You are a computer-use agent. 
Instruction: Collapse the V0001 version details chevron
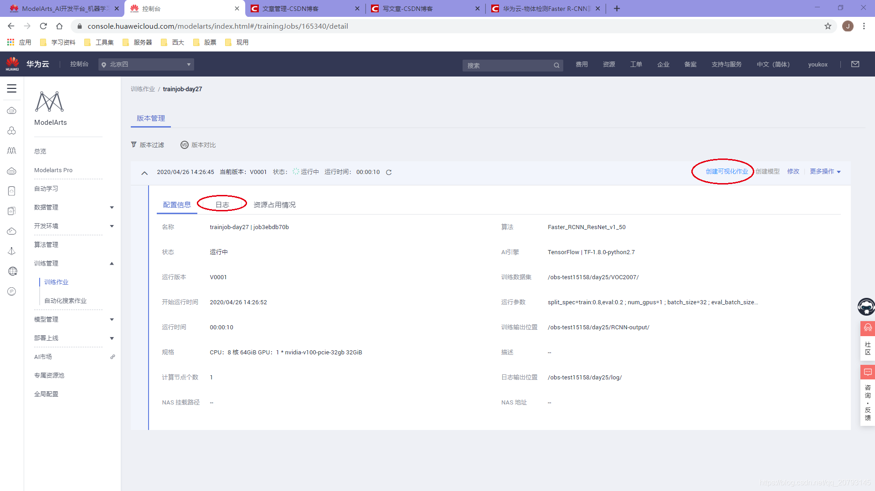144,173
